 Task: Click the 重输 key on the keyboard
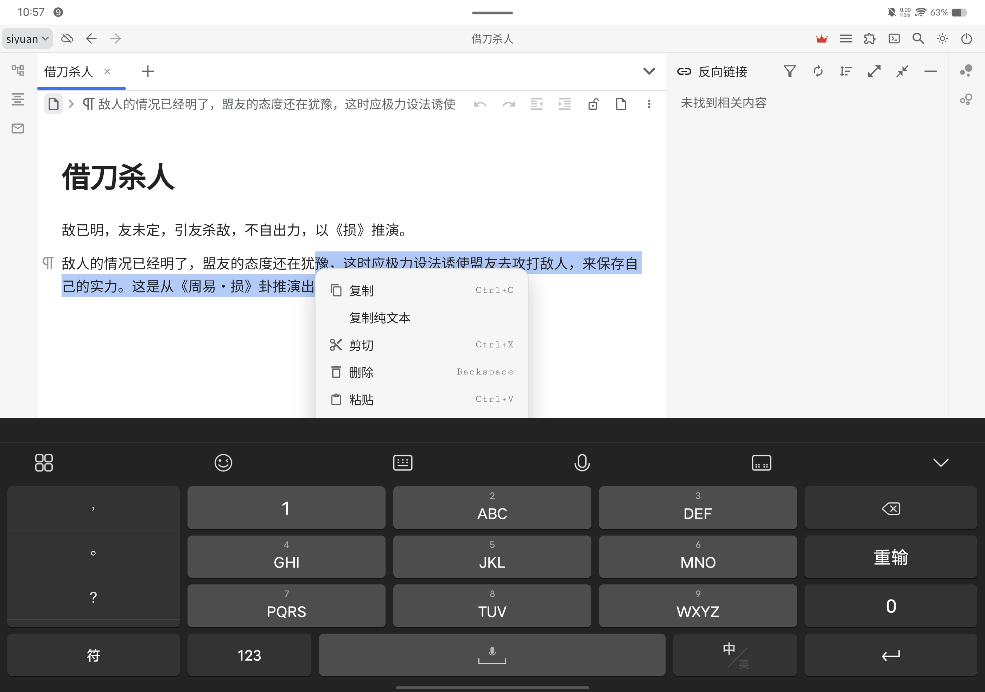891,557
